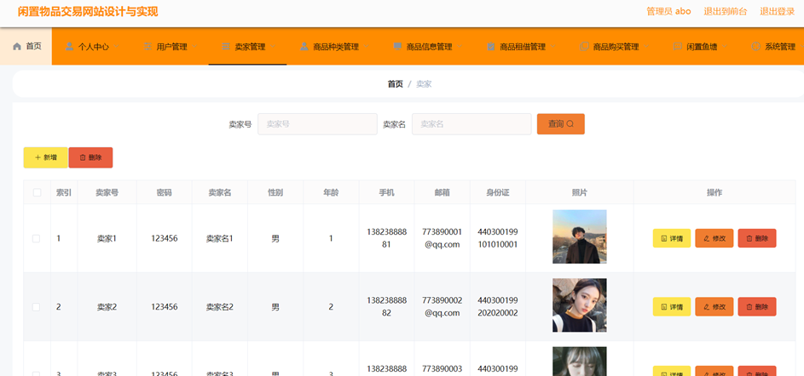Screen dimensions: 804x376
Task: Click the 卖家 breadcrumb text
Action: coord(424,84)
